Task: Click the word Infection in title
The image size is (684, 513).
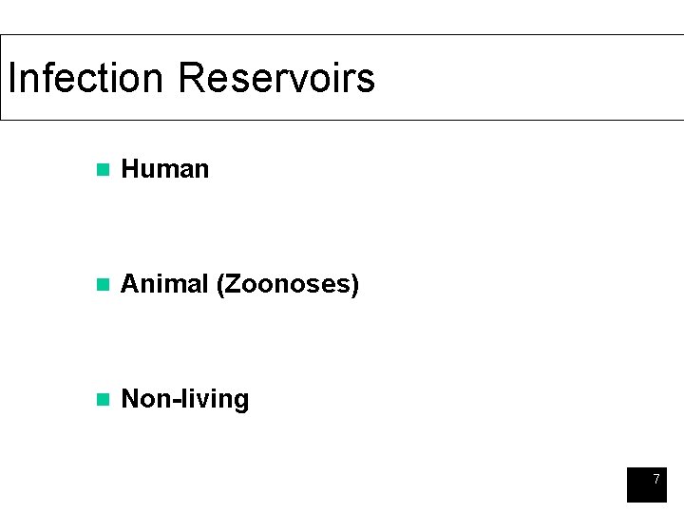Action: point(85,78)
